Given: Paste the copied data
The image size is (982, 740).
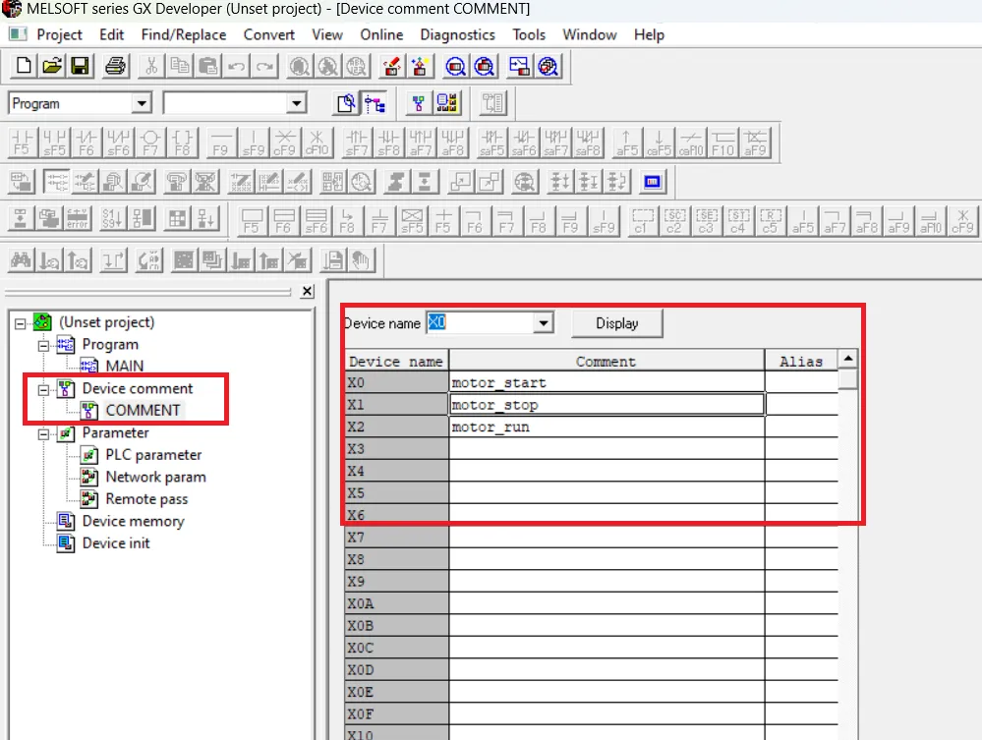Looking at the screenshot, I should [207, 66].
